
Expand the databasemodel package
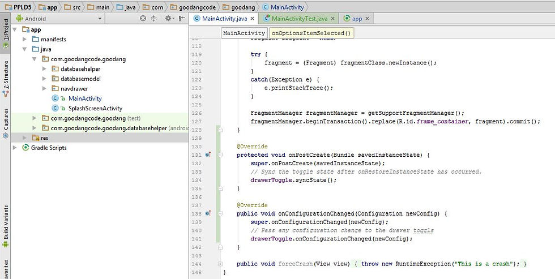44,79
